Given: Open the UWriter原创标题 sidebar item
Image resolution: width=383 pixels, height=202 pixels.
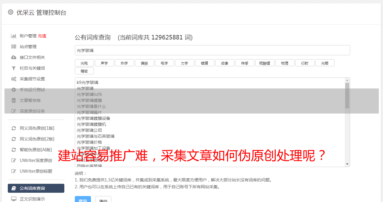Looking at the screenshot, I should click(36, 171).
